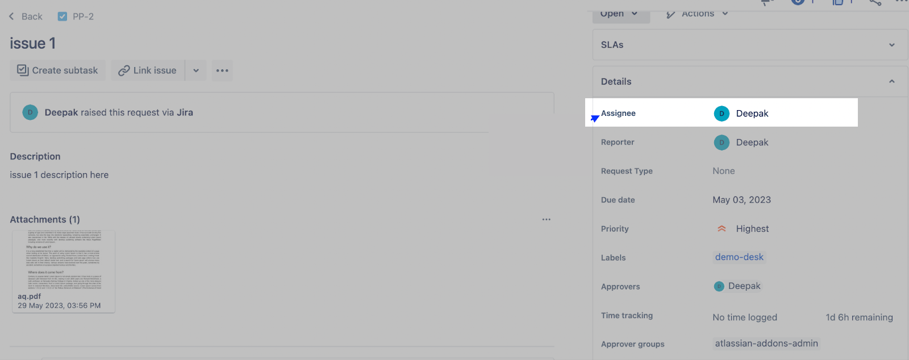Image resolution: width=909 pixels, height=360 pixels.
Task: Click the Back arrow icon
Action: (x=11, y=16)
